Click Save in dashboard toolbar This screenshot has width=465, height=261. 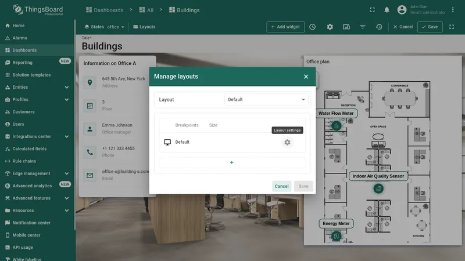(x=430, y=27)
